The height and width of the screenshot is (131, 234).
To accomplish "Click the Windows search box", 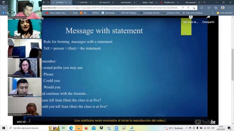I will click(x=28, y=128).
